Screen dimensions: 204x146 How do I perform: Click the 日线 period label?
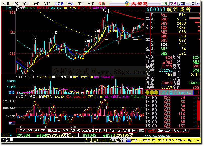point(9,8)
